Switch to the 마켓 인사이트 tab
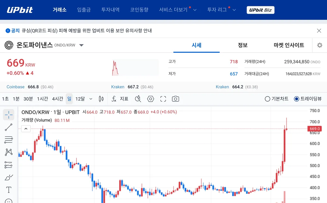This screenshot has width=327, height=203. click(289, 45)
